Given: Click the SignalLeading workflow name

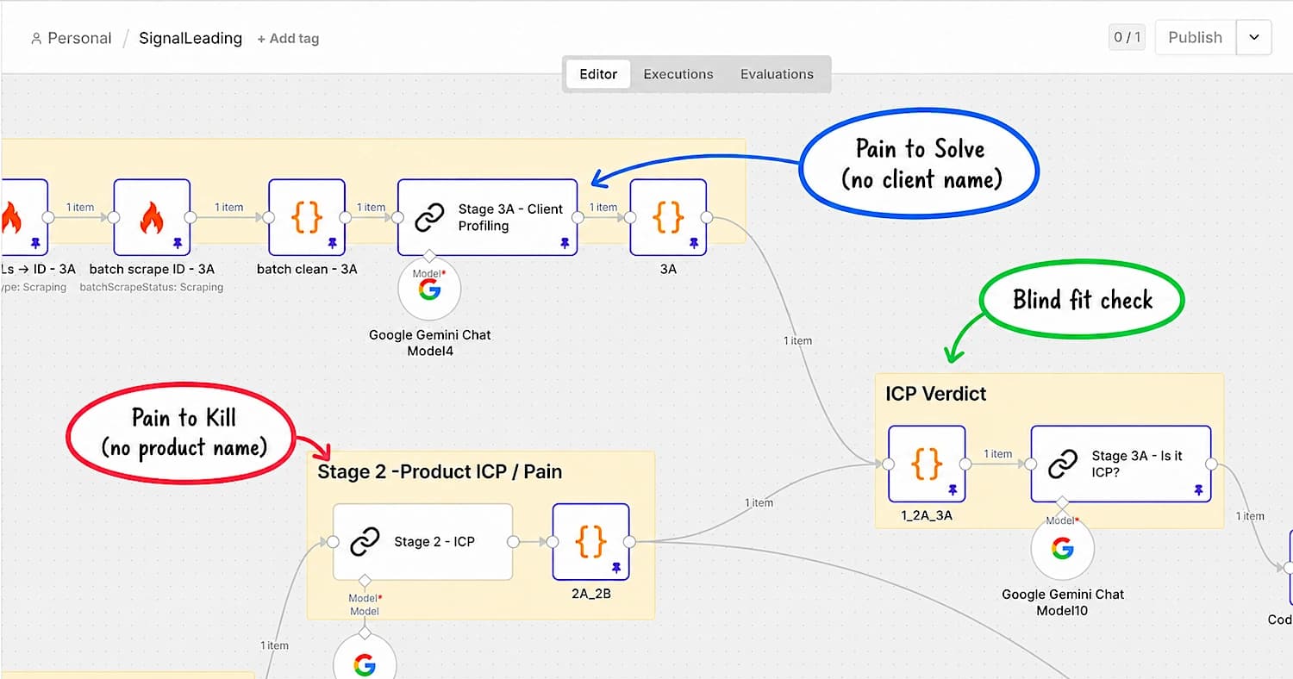Looking at the screenshot, I should click(x=191, y=38).
